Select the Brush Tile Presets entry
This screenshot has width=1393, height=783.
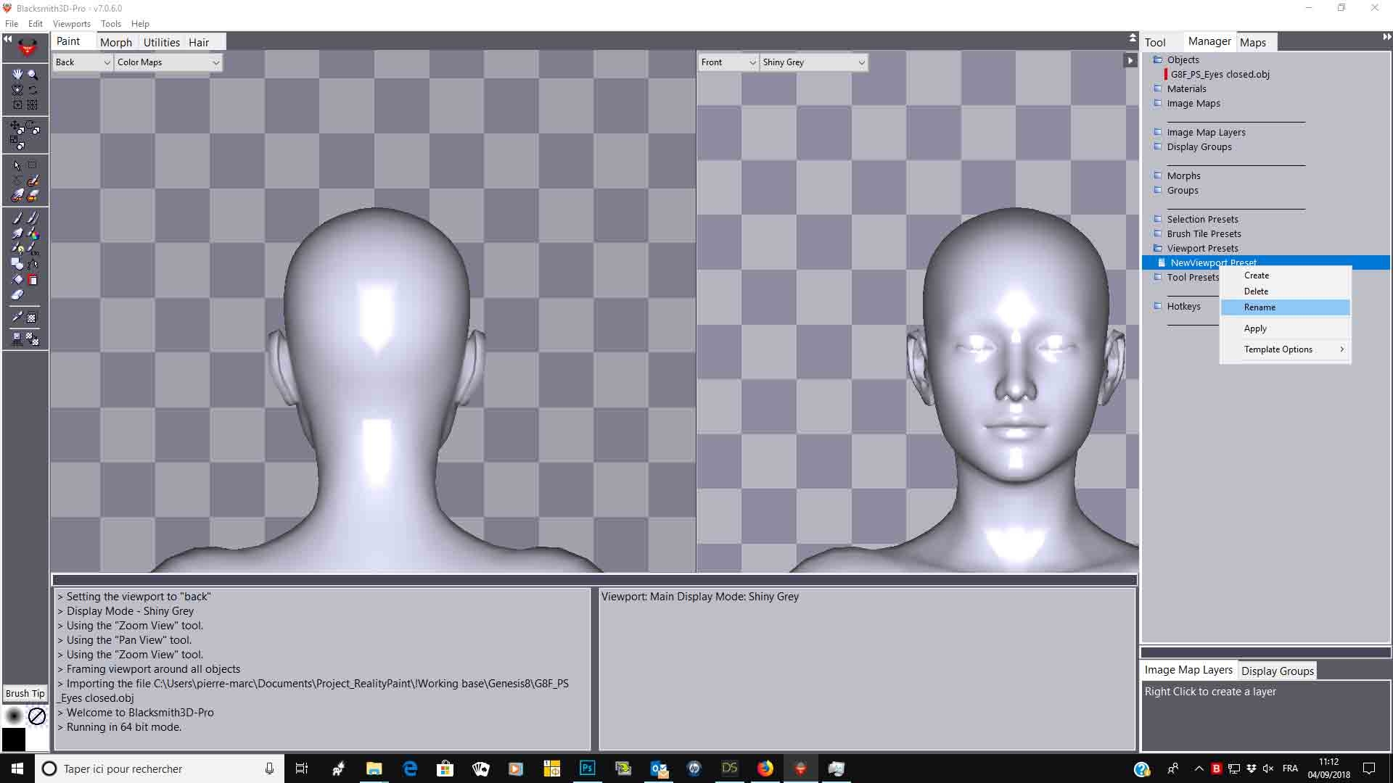1204,233
